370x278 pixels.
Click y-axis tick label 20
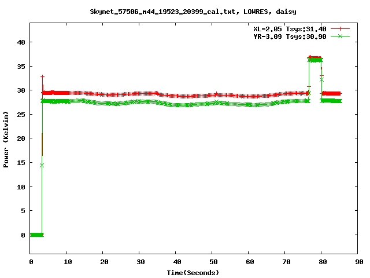click(21, 138)
